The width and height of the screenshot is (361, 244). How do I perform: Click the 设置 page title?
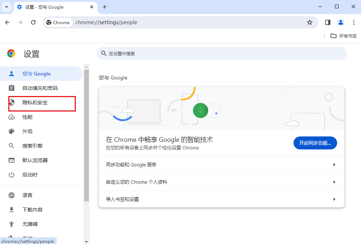31,54
